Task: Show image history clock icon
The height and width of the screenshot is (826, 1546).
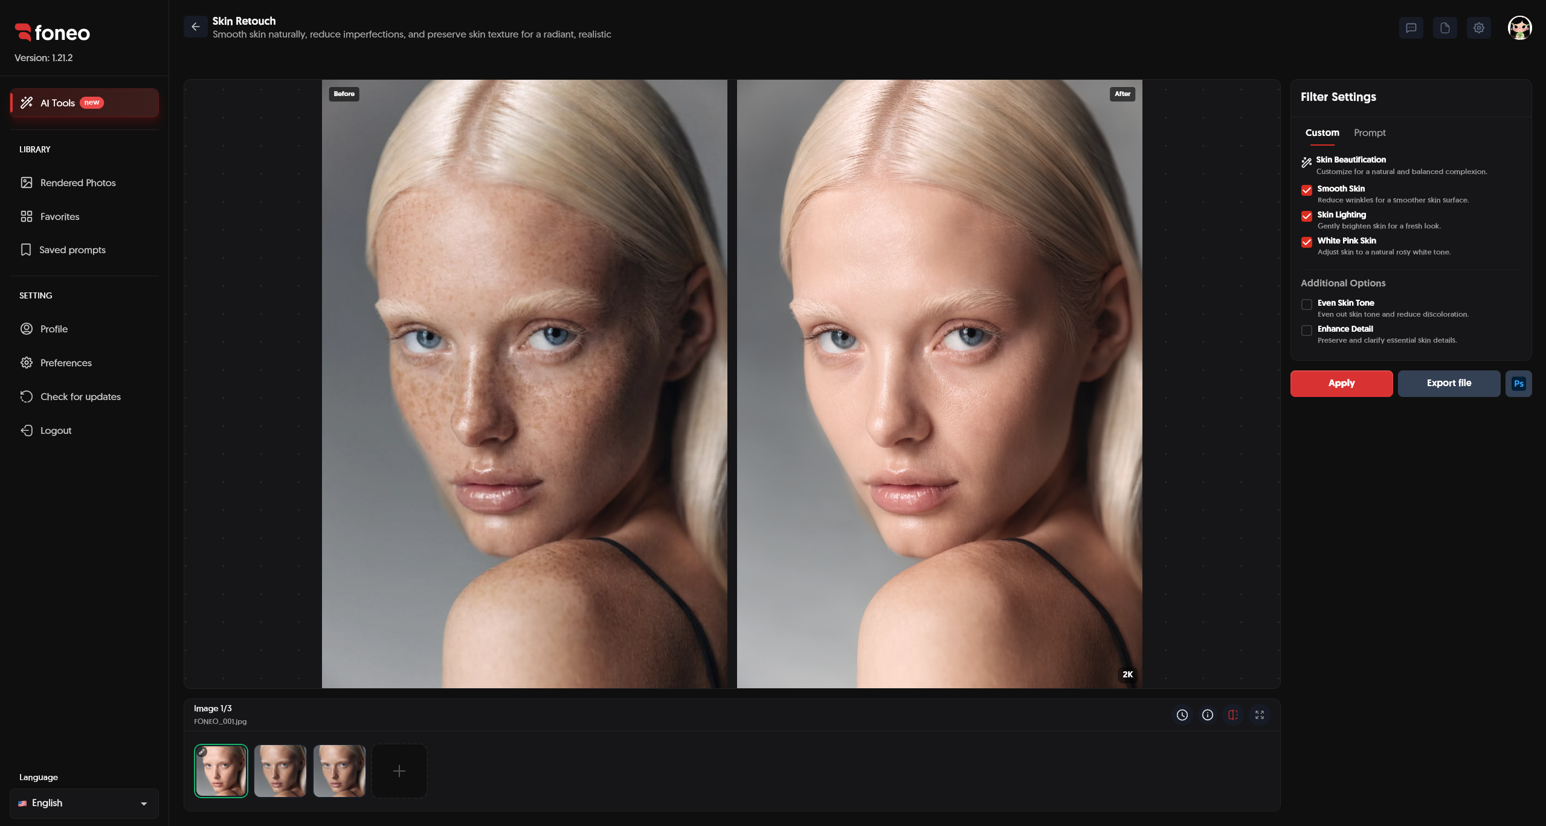Action: 1182,715
